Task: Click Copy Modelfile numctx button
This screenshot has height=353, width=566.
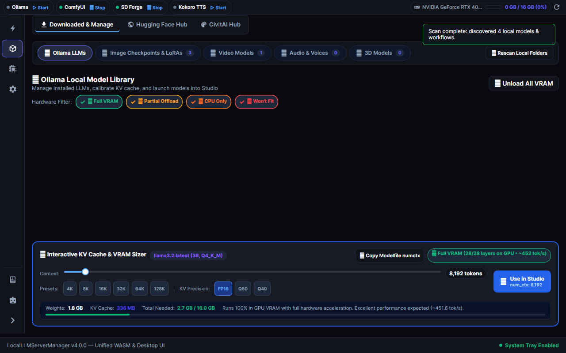Action: coord(390,255)
